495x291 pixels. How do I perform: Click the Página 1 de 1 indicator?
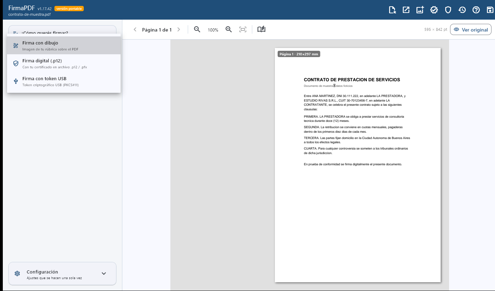point(157,30)
